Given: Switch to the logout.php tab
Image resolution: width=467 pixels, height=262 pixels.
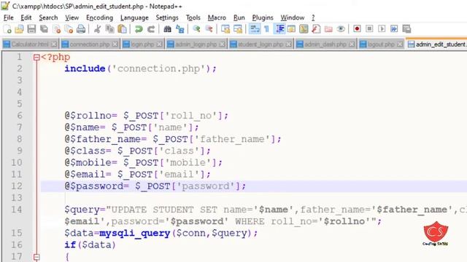Looking at the screenshot, I should (381, 44).
